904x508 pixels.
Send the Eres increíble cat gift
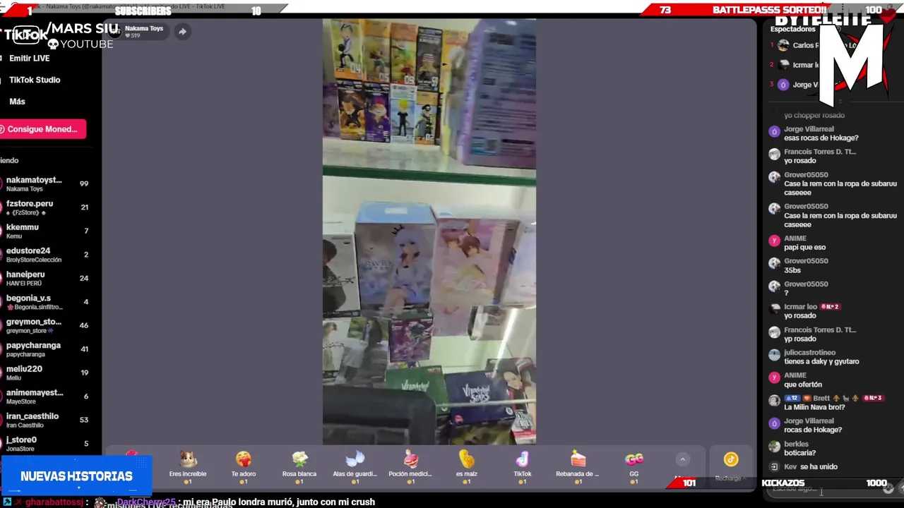(x=188, y=467)
